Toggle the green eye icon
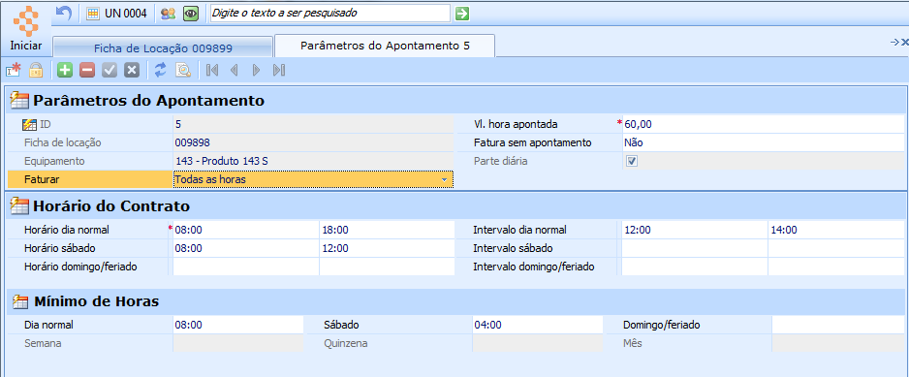The height and width of the screenshot is (377, 909). 191,14
